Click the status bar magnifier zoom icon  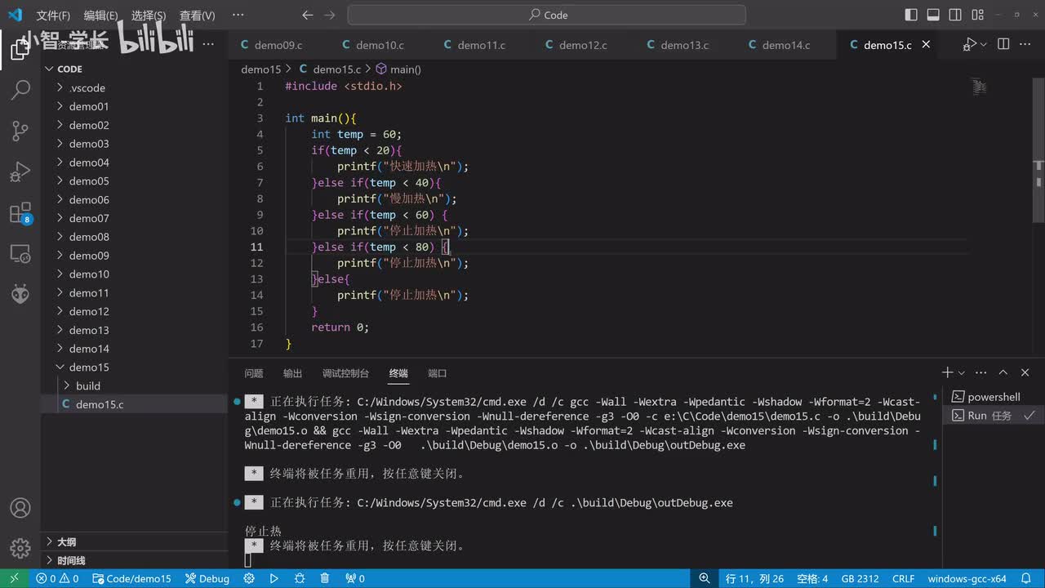[x=705, y=578]
